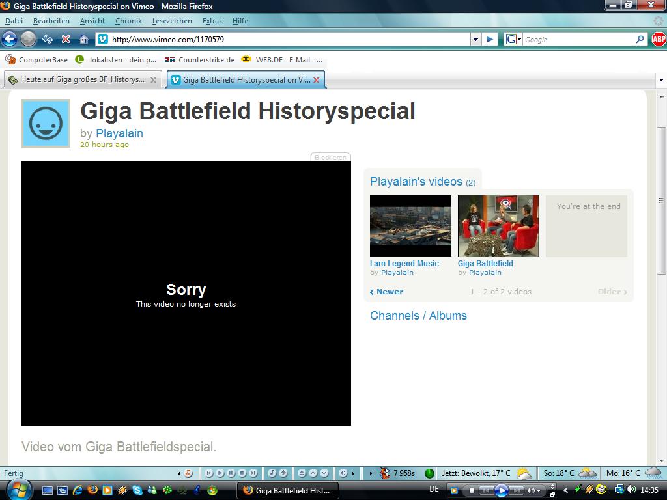667x500 pixels.
Task: Expand the arrow left of Fasterfox timer
Action: [371, 473]
